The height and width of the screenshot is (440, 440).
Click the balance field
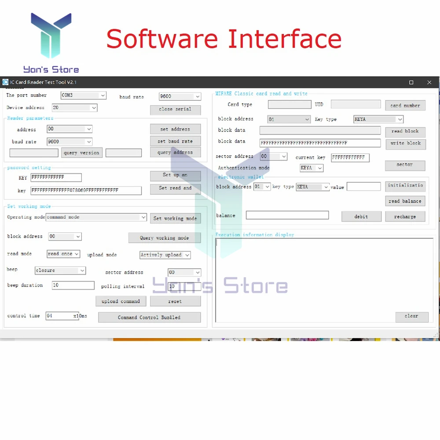[287, 216]
